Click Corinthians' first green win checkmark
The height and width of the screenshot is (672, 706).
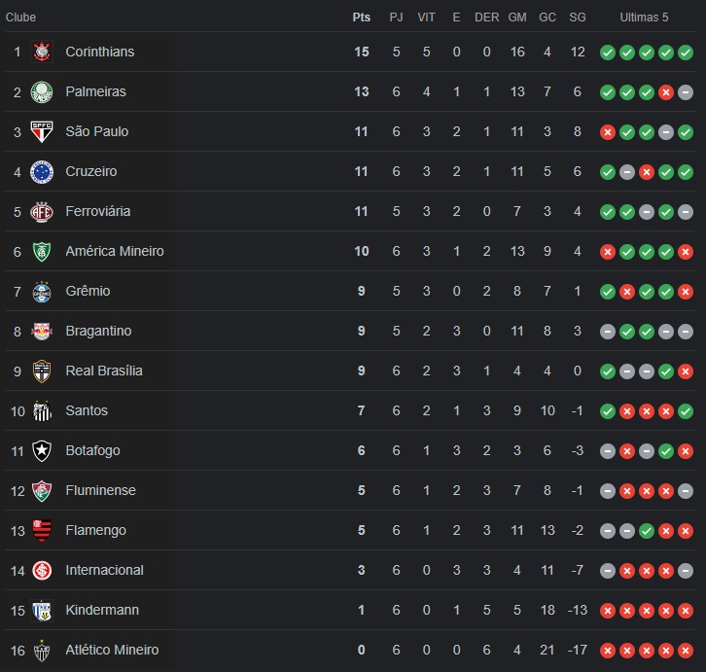[608, 53]
